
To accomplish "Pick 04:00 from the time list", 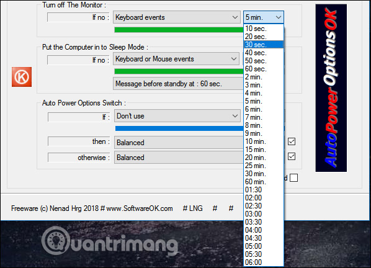I will [264, 230].
